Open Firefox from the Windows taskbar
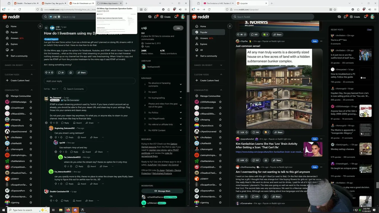Image resolution: width=379 pixels, height=213 pixels. coord(68,210)
